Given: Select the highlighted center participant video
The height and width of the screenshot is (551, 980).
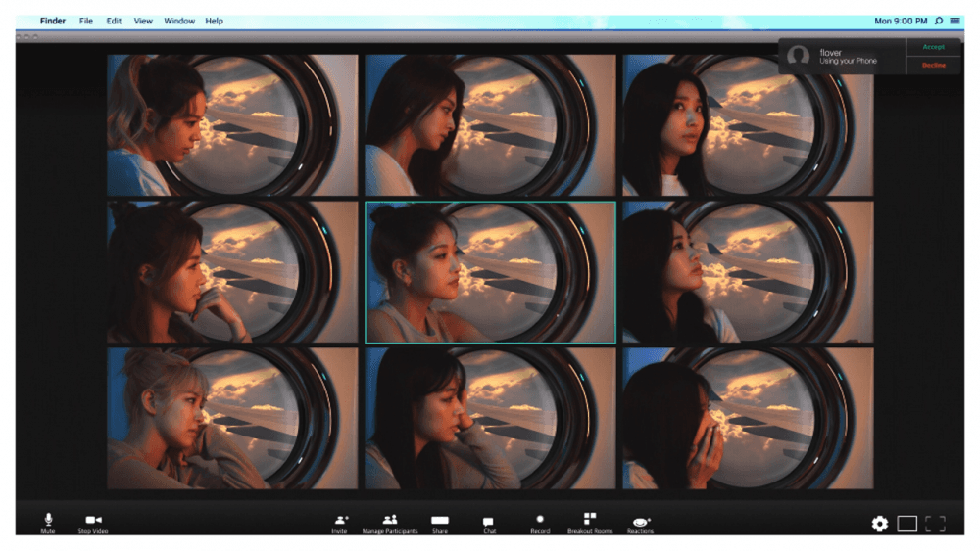Looking at the screenshot, I should [x=491, y=272].
